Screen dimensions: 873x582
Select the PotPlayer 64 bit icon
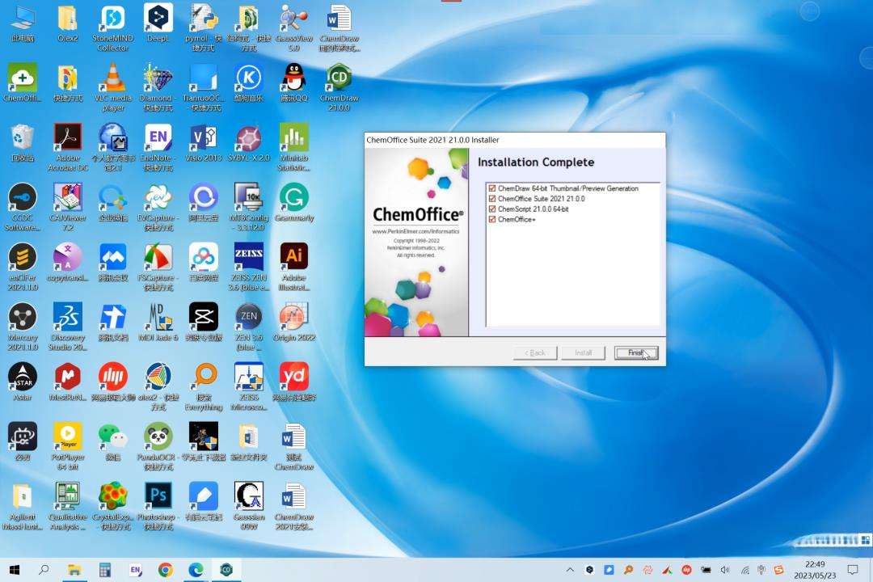67,445
